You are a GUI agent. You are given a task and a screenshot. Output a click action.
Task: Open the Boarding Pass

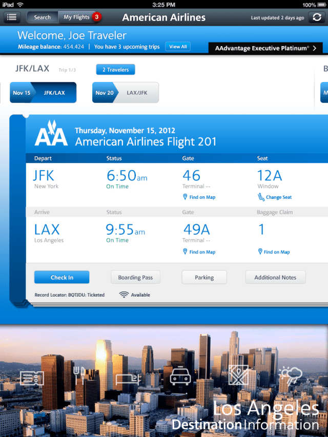click(x=135, y=277)
